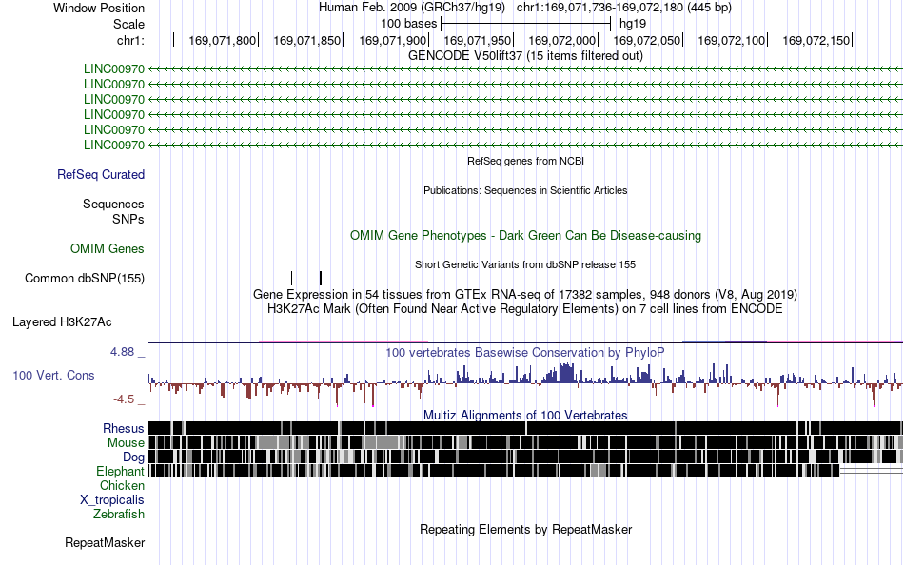The width and height of the screenshot is (904, 565).
Task: Open 100 vertebrates Basewise Conservation by PhyloP
Action: point(525,352)
